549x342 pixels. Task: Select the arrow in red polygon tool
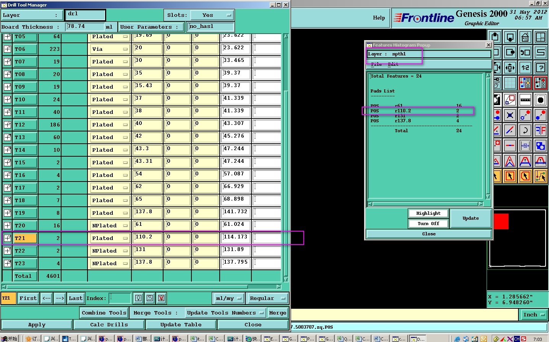click(525, 176)
